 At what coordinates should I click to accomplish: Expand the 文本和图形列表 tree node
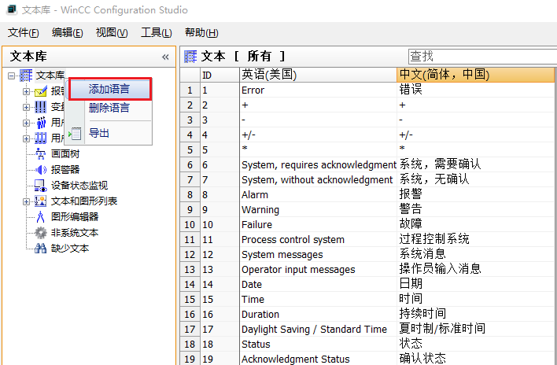pyautogui.click(x=26, y=201)
